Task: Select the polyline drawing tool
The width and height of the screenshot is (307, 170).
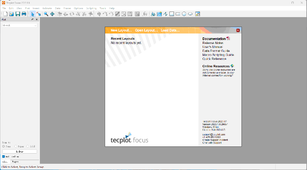Action: click(x=165, y=14)
